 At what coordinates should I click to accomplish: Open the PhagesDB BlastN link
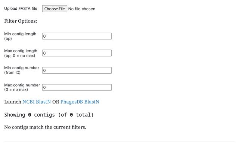[80, 102]
